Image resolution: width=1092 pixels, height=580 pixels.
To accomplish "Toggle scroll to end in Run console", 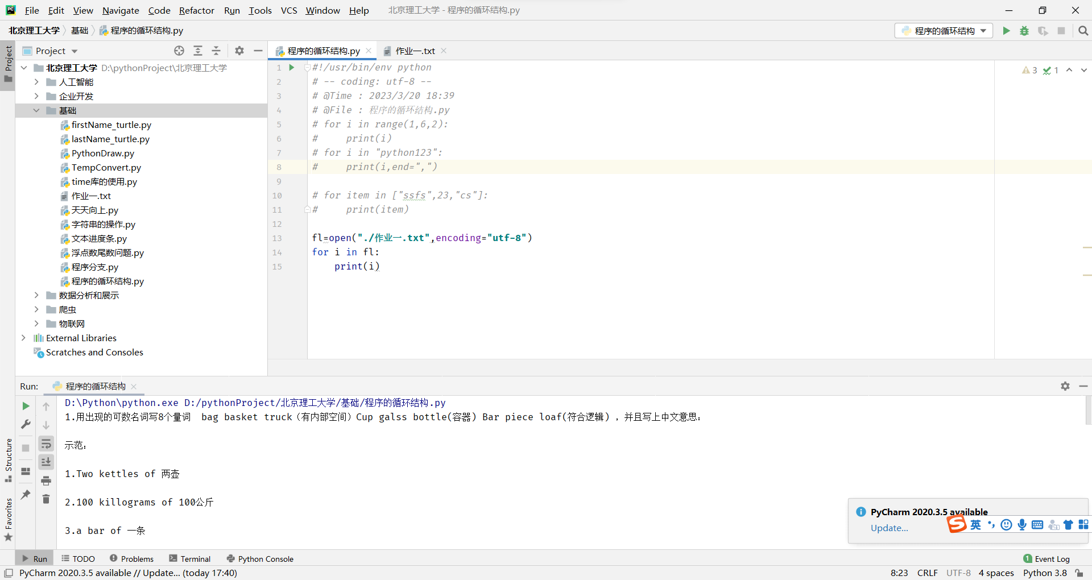I will 46,462.
